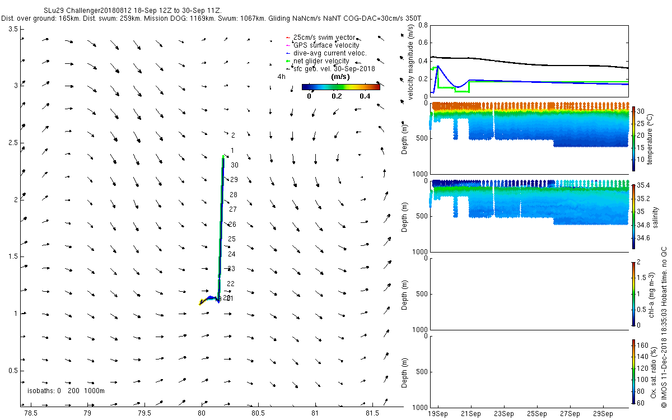Click the '1.5' latitude tick on the map
This screenshot has height=420, width=672.
(x=13, y=256)
